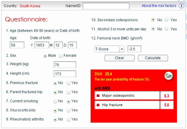Open the T-Score dropdown arrow
Screen dimensions: 187x129
(x=122, y=49)
